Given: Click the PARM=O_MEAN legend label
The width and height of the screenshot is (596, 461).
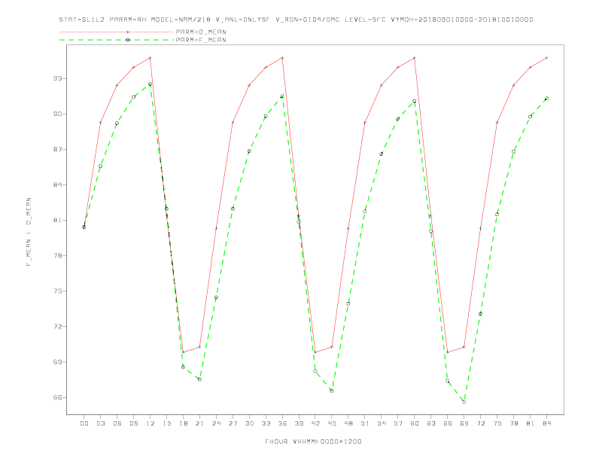Looking at the screenshot, I should tap(201, 32).
